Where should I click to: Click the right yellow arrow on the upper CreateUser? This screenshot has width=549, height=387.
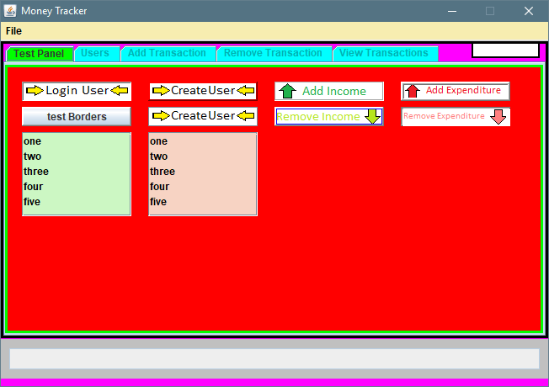tap(245, 91)
